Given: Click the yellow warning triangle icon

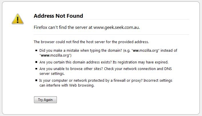Looking at the screenshot, I should pyautogui.click(x=18, y=19).
